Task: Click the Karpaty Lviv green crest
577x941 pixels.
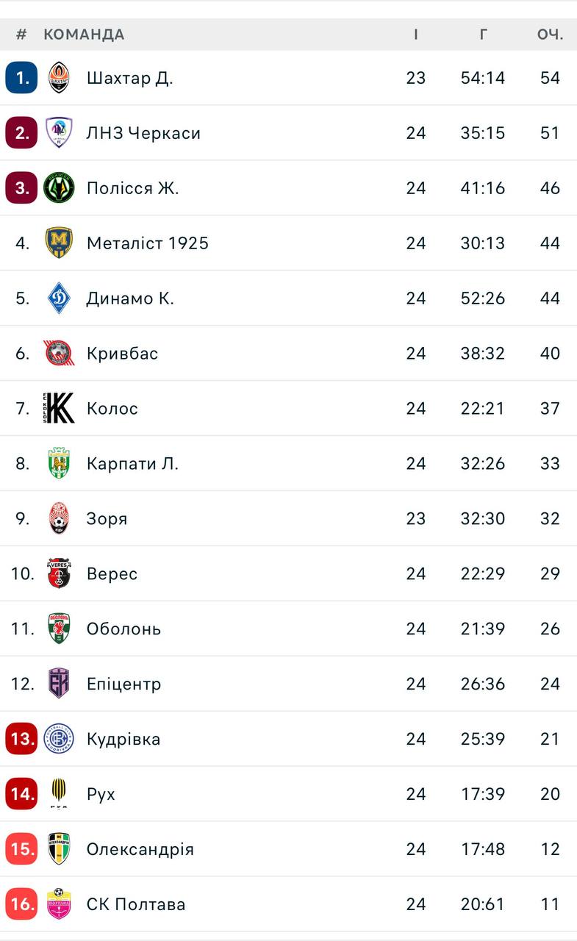Action: pos(59,464)
